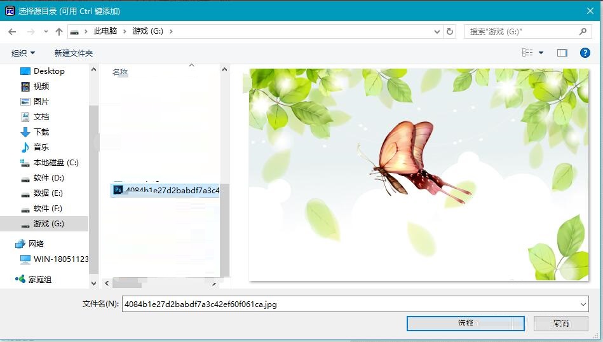Select 本地磁盘 (C:) drive
The image size is (603, 342).
[x=56, y=163]
